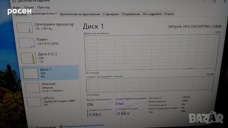Select the Ethernet sidebar entry
The height and width of the screenshot is (128, 228).
tap(52, 88)
